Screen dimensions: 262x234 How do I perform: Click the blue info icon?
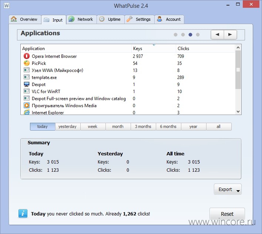[23, 214]
